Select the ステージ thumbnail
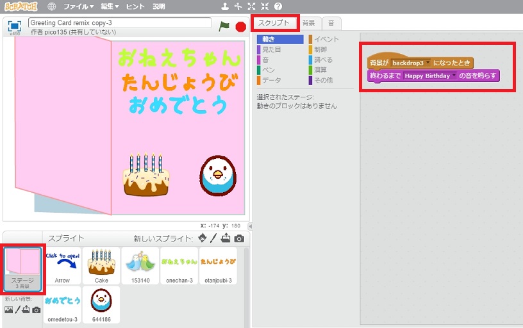The width and height of the screenshot is (523, 328). coord(22,269)
